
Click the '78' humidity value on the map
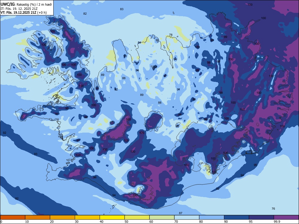(171, 35)
